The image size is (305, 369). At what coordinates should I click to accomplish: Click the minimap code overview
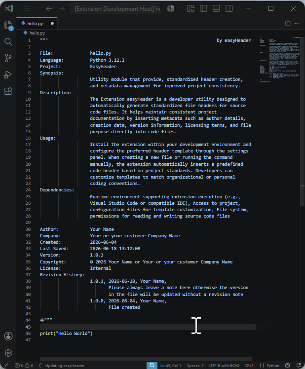point(279,59)
